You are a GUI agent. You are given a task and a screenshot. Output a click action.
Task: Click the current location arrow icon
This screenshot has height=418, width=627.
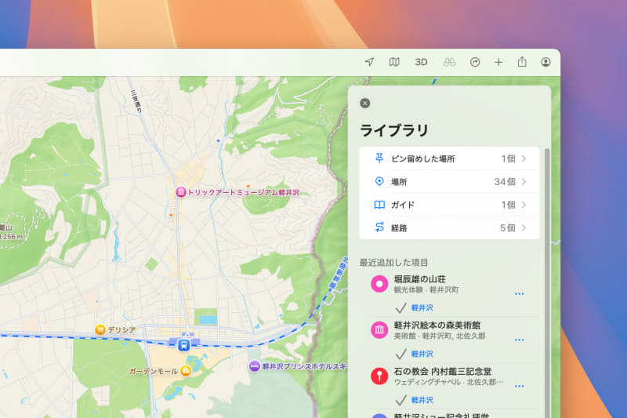369,62
